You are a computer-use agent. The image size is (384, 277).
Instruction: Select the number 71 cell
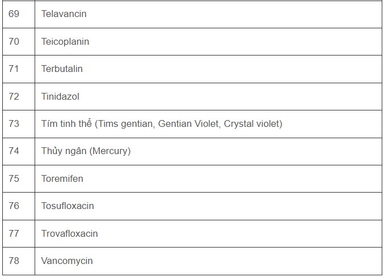pos(14,69)
